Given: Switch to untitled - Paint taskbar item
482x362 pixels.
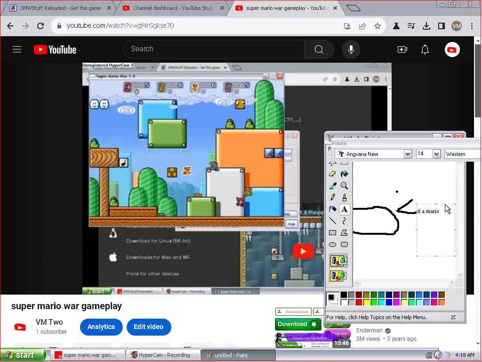Looking at the screenshot, I should [238, 355].
